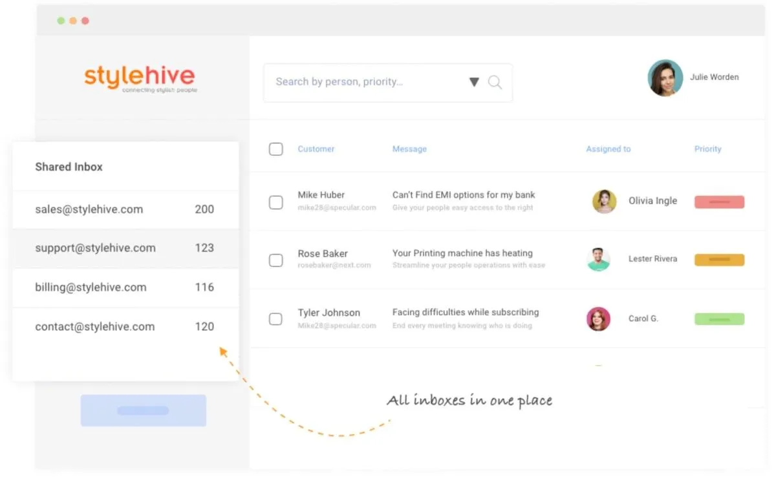
Task: Click Carol G.'s avatar
Action: click(598, 319)
